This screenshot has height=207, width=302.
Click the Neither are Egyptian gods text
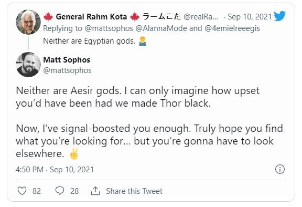coord(89,41)
